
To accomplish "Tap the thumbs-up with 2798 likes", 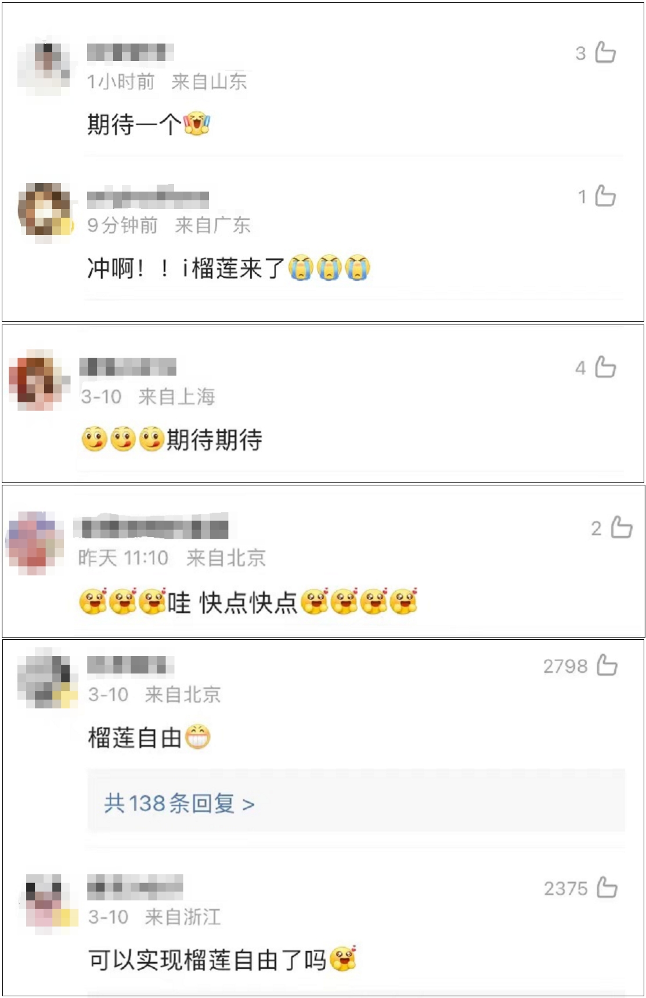I will tap(607, 665).
